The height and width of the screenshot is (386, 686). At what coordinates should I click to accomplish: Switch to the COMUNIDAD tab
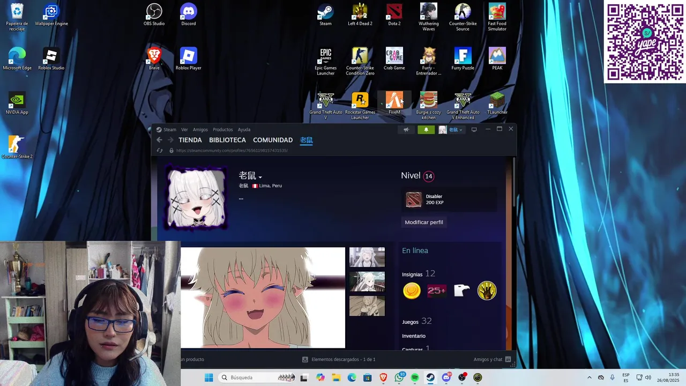pyautogui.click(x=273, y=140)
